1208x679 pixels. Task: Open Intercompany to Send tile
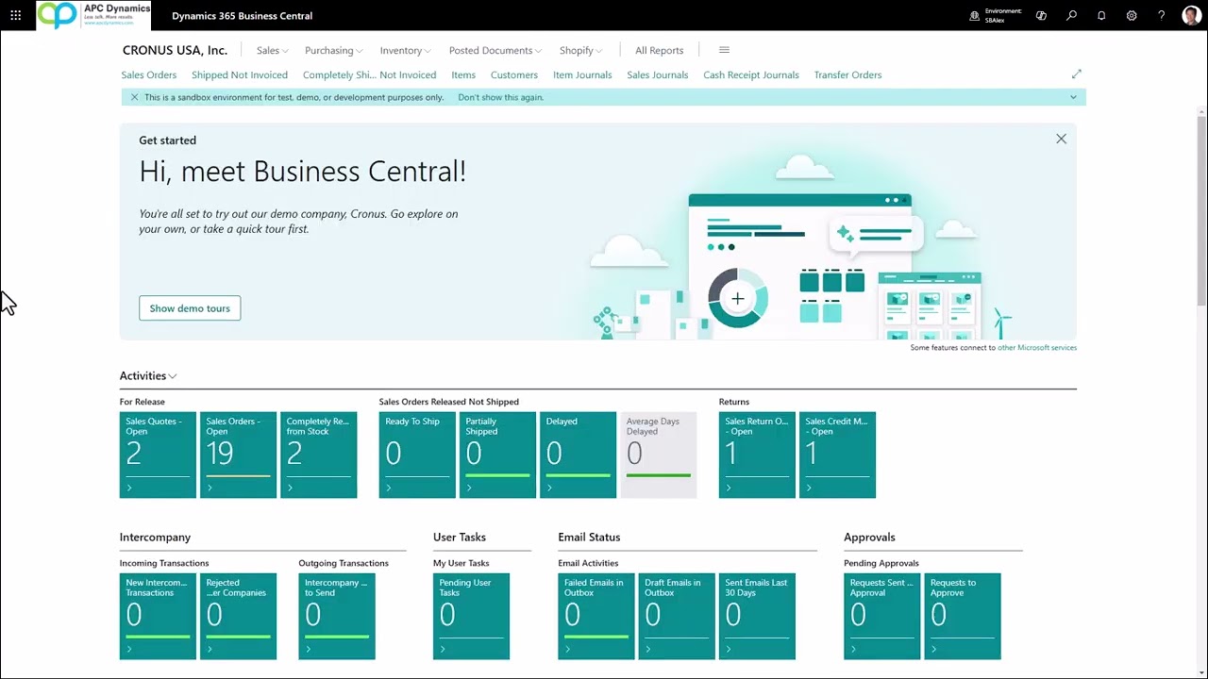tap(337, 616)
